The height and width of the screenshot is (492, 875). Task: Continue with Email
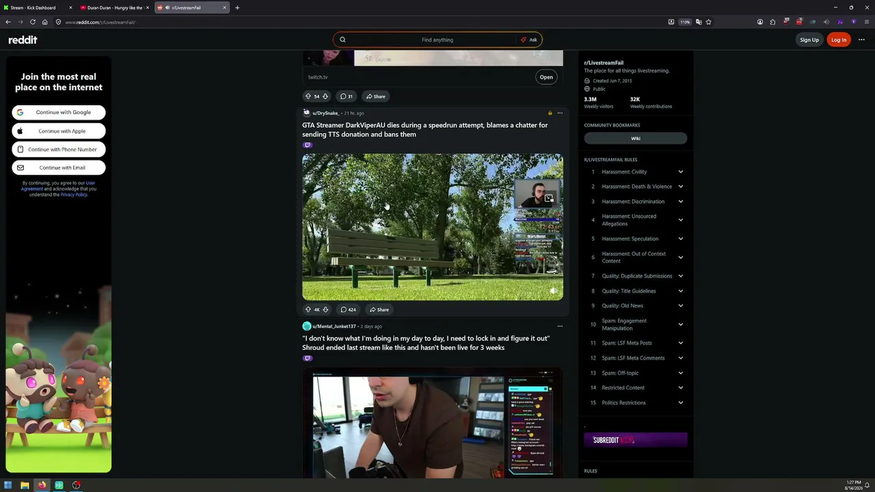click(x=59, y=167)
